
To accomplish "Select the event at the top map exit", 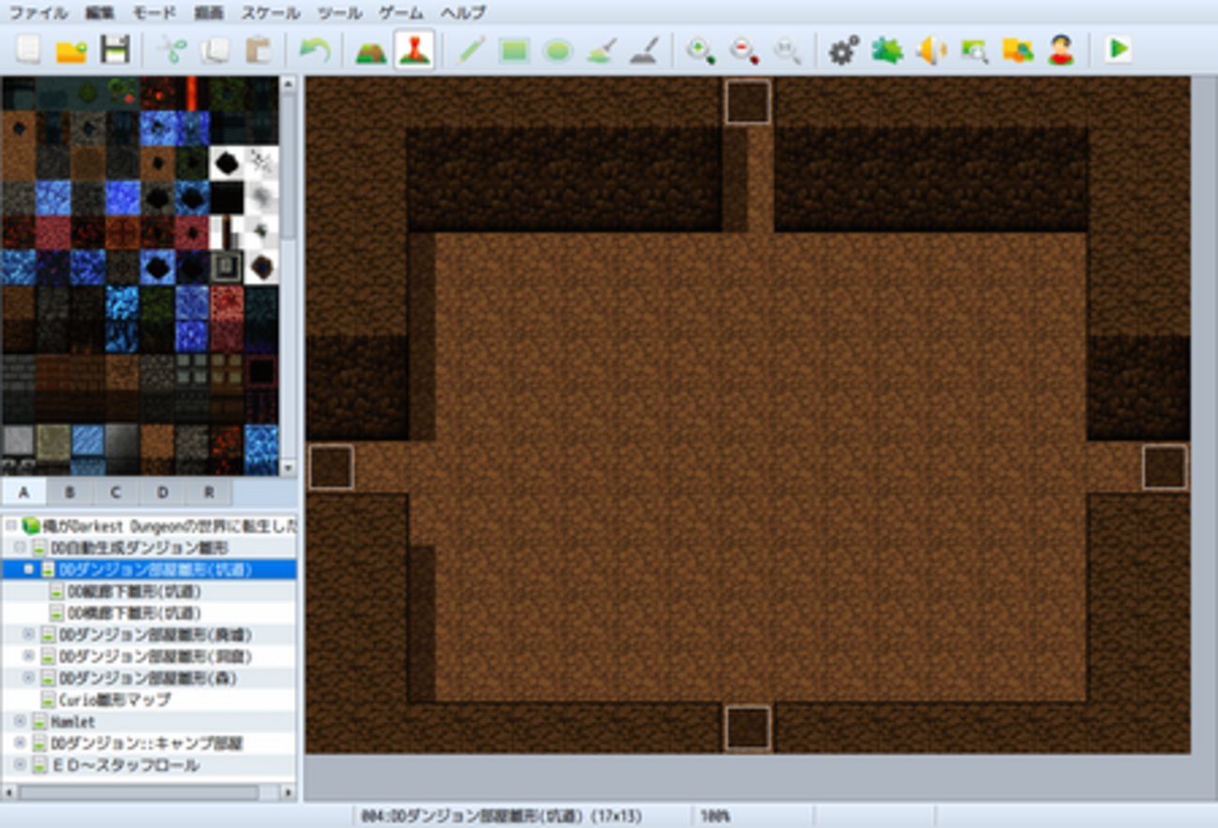I will click(x=748, y=102).
